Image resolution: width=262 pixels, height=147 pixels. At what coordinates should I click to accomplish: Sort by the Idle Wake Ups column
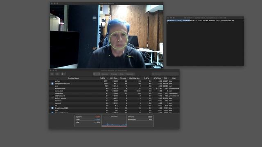click(134, 78)
